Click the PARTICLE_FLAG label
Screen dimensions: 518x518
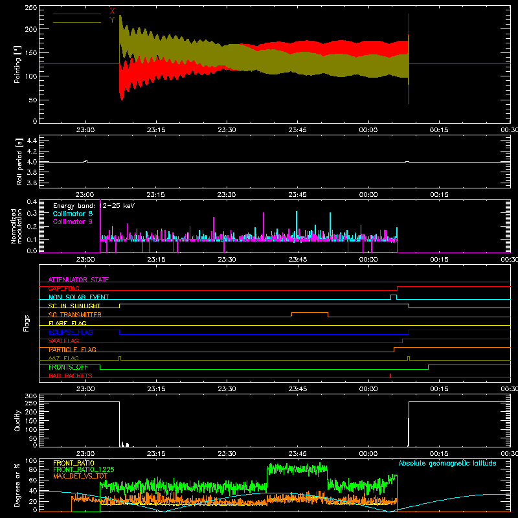point(73,350)
